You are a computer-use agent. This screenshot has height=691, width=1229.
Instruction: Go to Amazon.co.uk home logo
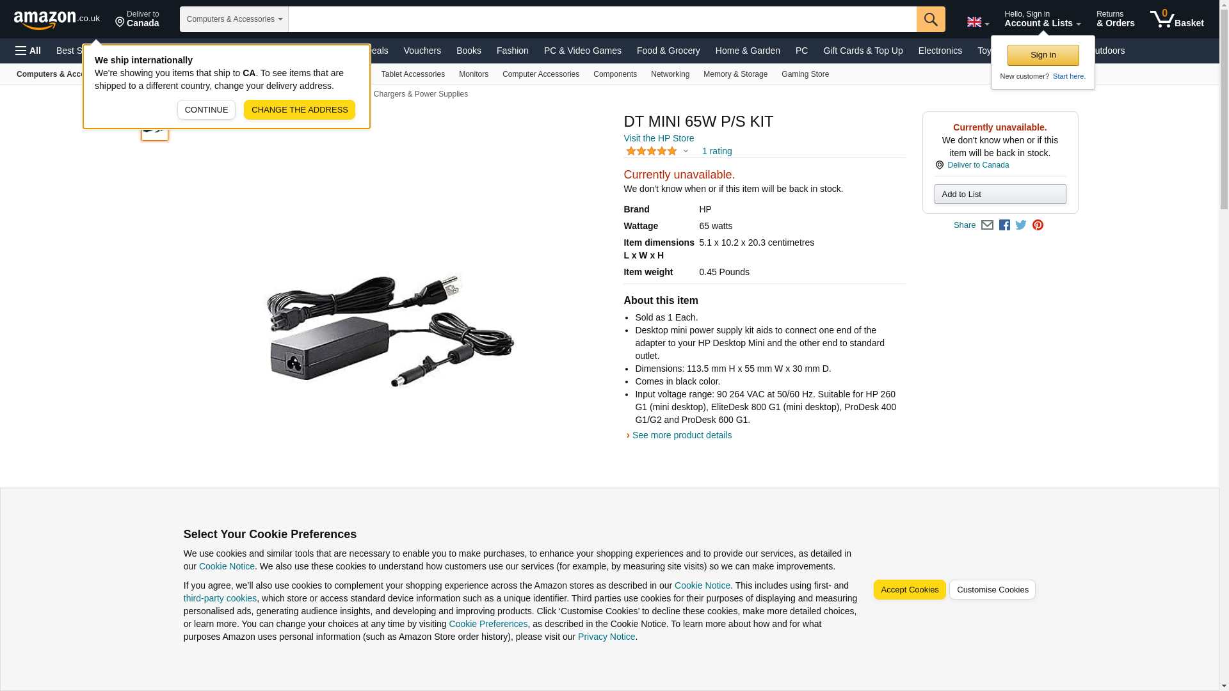(x=57, y=19)
